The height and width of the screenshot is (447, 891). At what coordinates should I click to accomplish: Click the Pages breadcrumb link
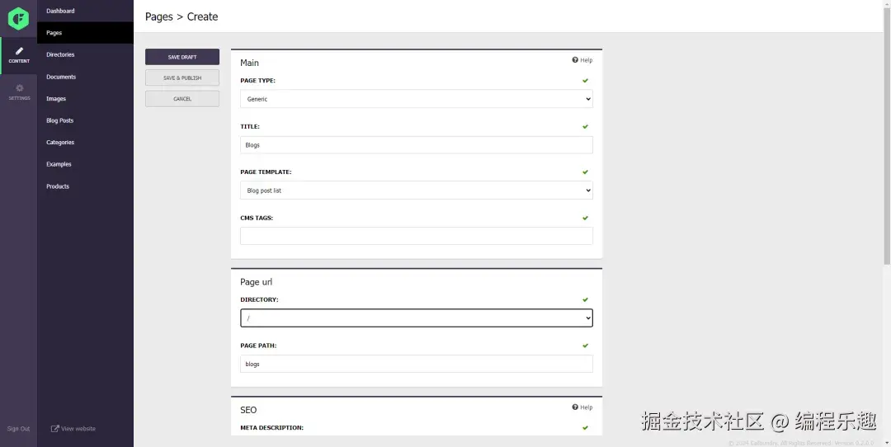(x=158, y=16)
